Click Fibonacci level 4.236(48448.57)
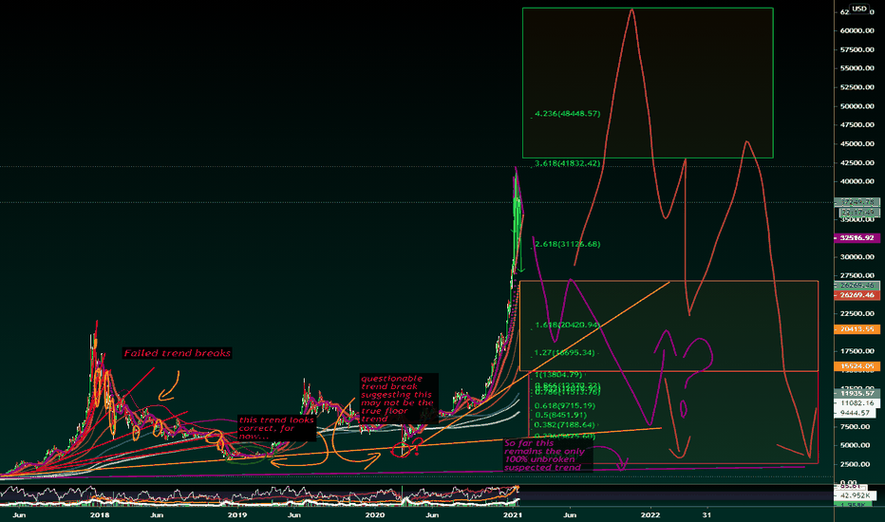The image size is (885, 522). [567, 114]
